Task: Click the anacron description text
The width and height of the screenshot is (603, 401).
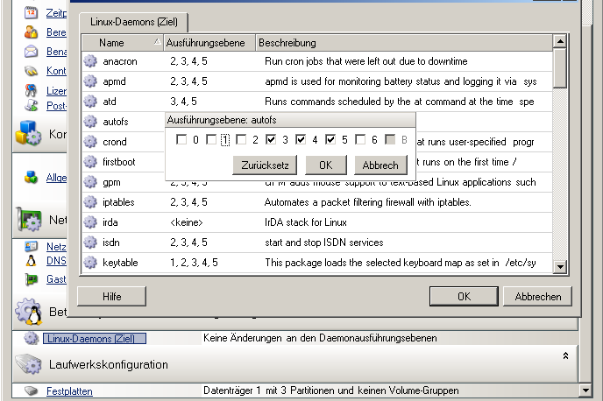Action: (x=366, y=61)
